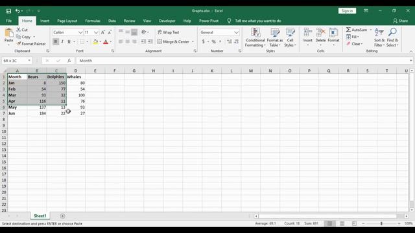Open the font color dropdown arrow
Screen dimensions: 415x233
point(111,41)
